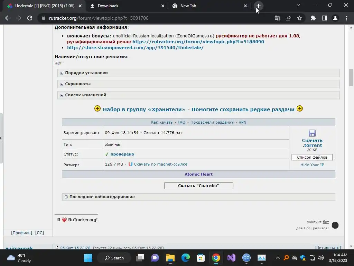Open the русифицированный репак topic link
Screen dimensions: 354x266
point(198,42)
